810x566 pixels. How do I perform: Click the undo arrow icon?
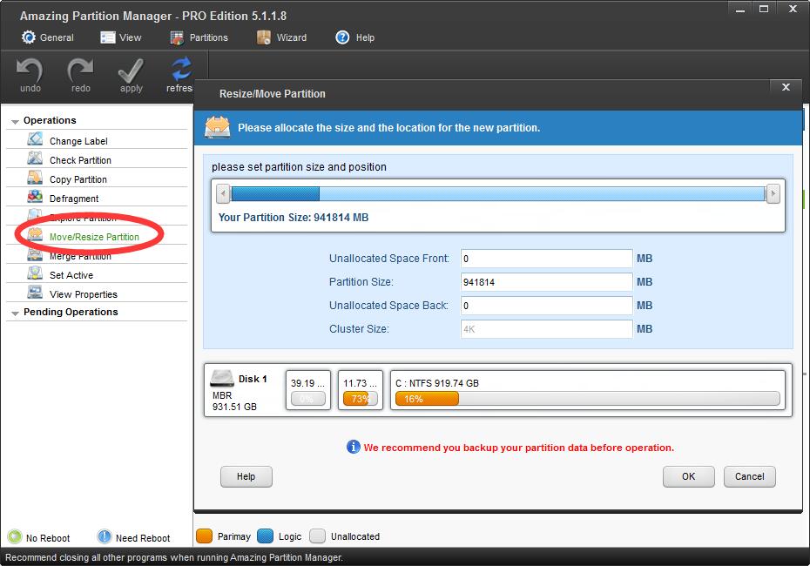pyautogui.click(x=30, y=70)
